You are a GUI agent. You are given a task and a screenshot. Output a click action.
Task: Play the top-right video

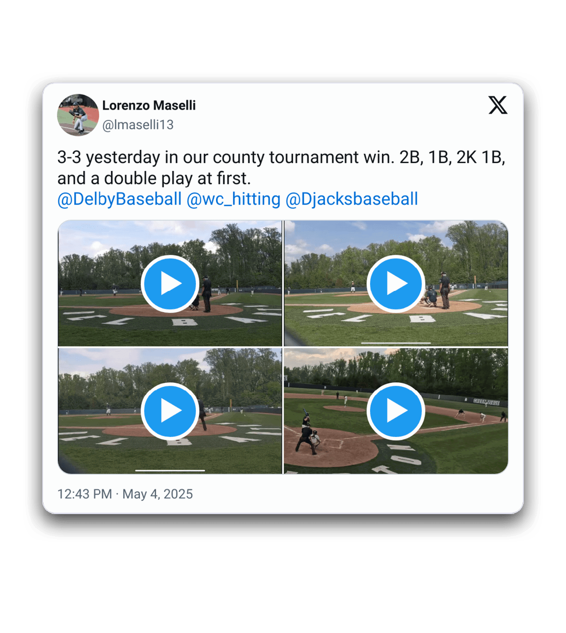(x=396, y=284)
